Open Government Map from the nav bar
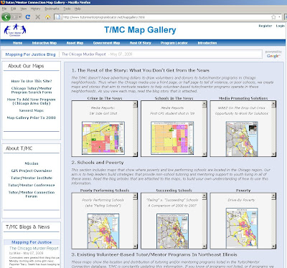 coord(106,43)
